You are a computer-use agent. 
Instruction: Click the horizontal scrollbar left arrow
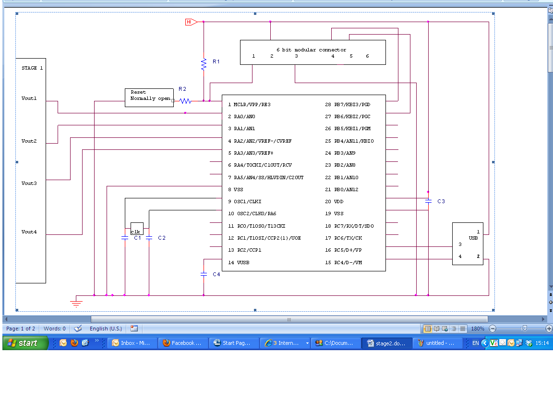pos(6,319)
